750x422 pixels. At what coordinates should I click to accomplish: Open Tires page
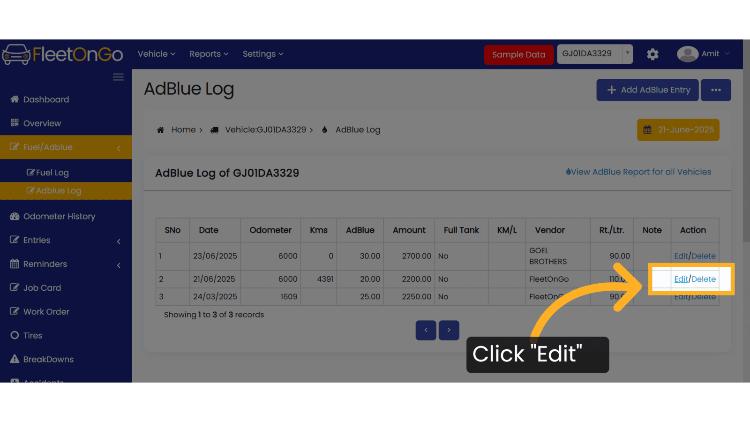(x=33, y=336)
